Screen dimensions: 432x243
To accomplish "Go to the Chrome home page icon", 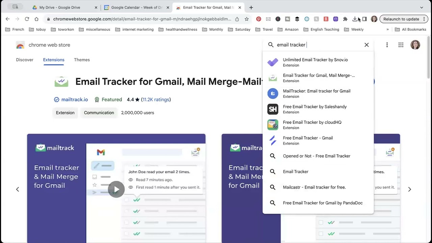I will [36, 19].
